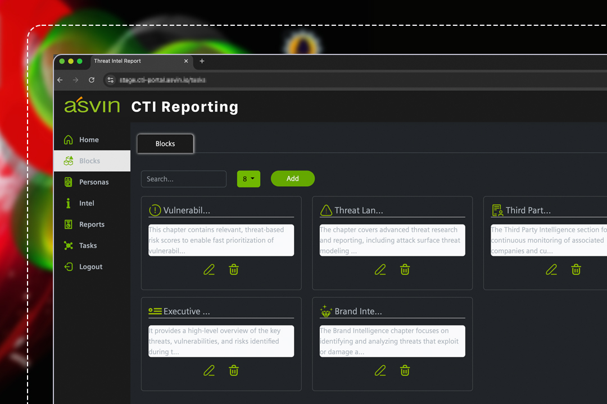This screenshot has height=404, width=607.
Task: Click edit pencil on Third Part... block
Action: [x=551, y=270]
